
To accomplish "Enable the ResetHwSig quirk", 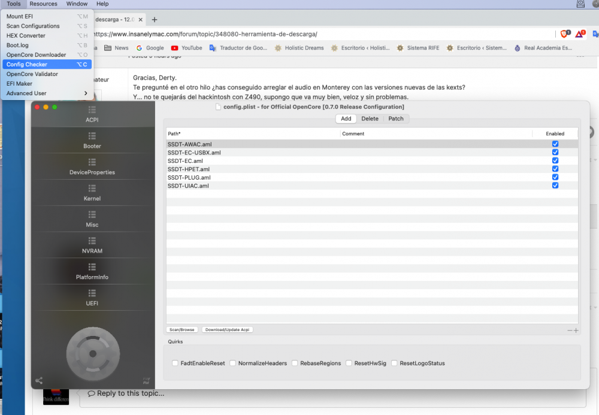I will pos(349,363).
